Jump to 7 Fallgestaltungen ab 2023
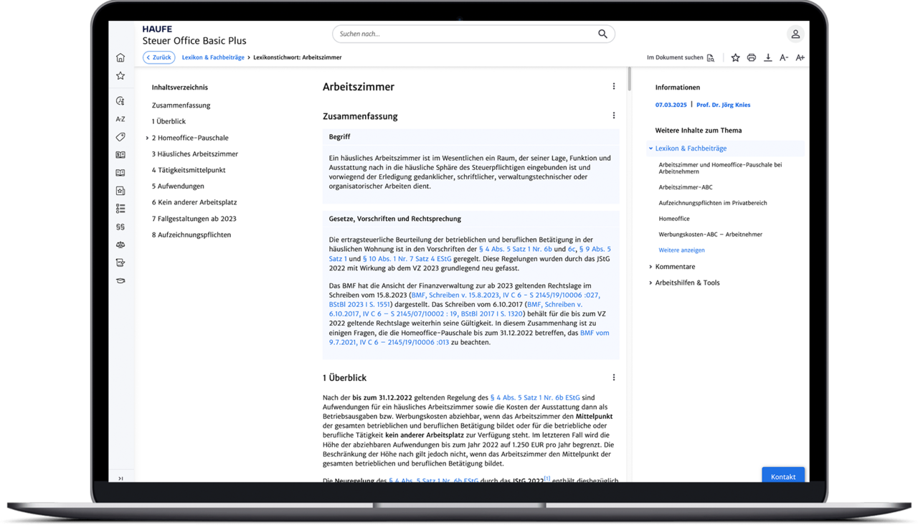The image size is (918, 525). tap(194, 219)
